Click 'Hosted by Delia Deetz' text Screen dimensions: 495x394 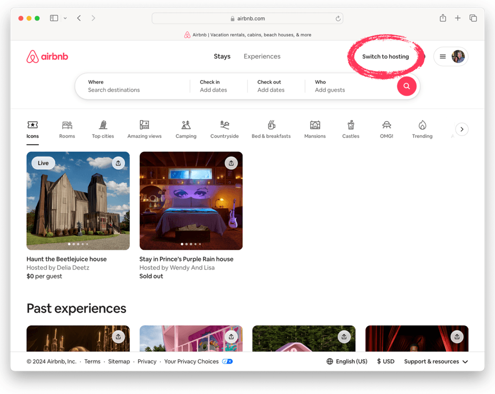tap(58, 267)
